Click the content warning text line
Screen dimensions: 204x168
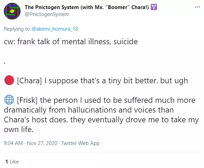pos(71,42)
